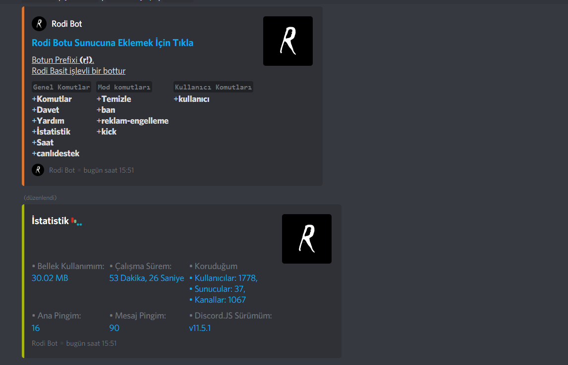
Task: Click the Discord.JS Sürümüm label
Action: click(x=230, y=316)
